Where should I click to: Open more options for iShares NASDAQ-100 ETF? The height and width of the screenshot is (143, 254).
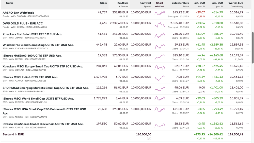[248, 55]
